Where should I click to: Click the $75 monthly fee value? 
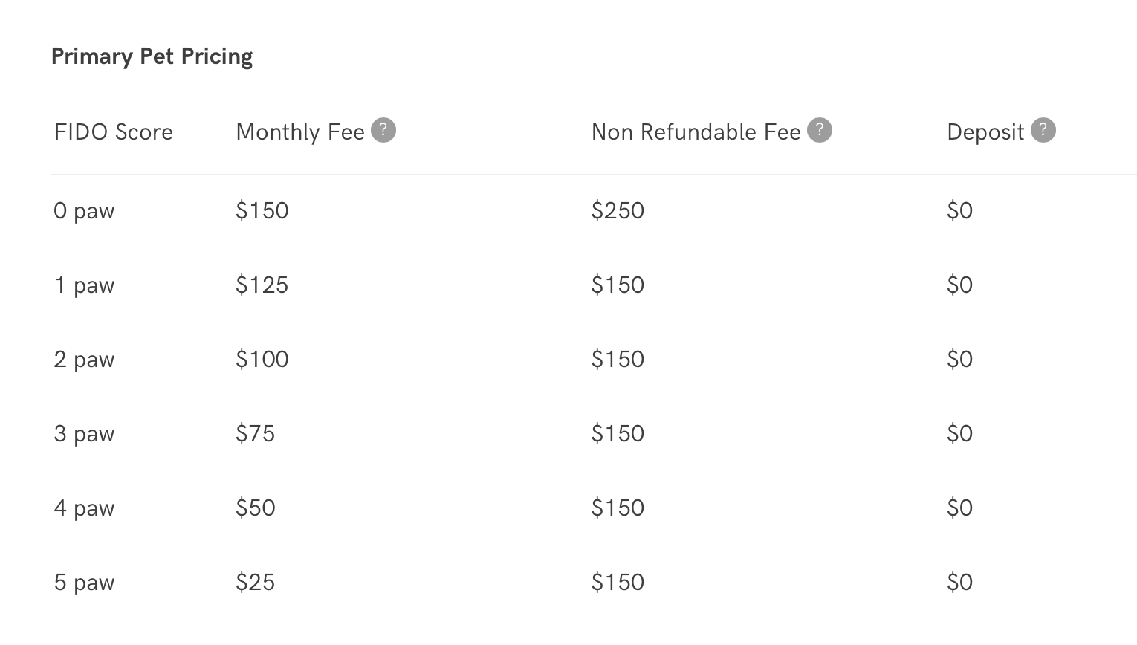click(x=255, y=434)
